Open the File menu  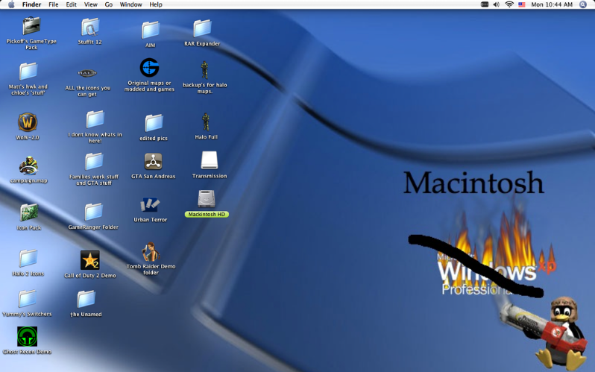coord(54,4)
